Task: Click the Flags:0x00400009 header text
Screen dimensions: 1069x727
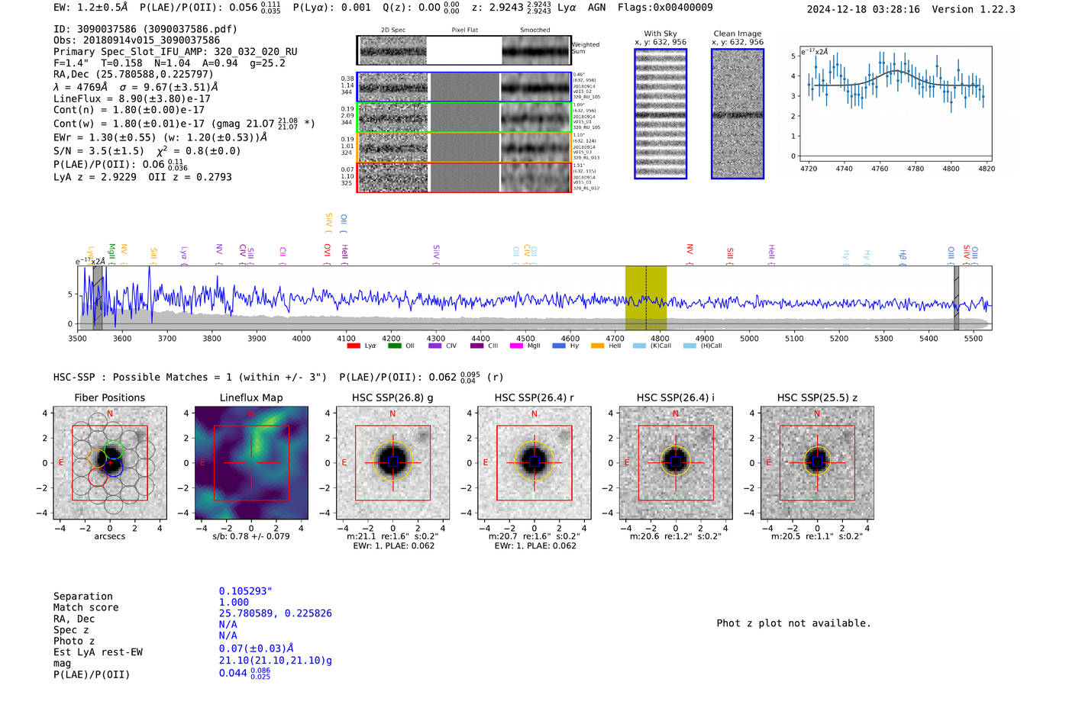Action: [x=665, y=8]
